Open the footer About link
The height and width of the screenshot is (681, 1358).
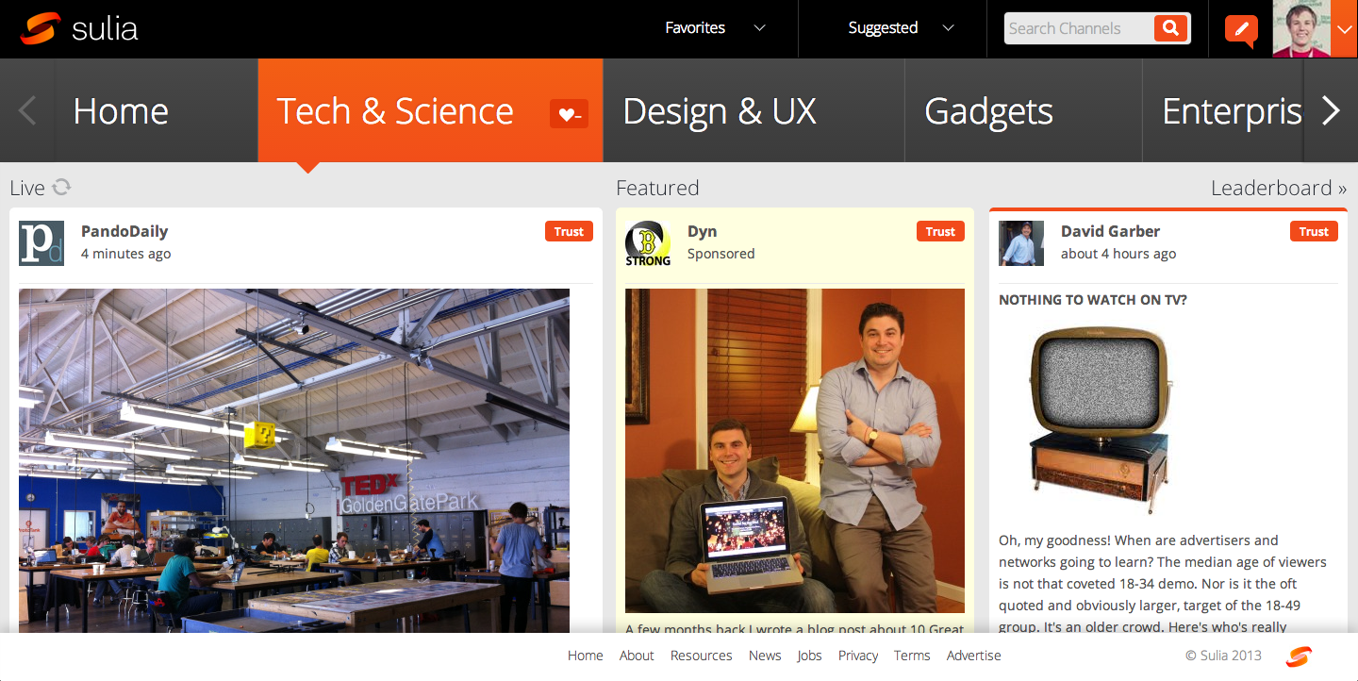637,656
